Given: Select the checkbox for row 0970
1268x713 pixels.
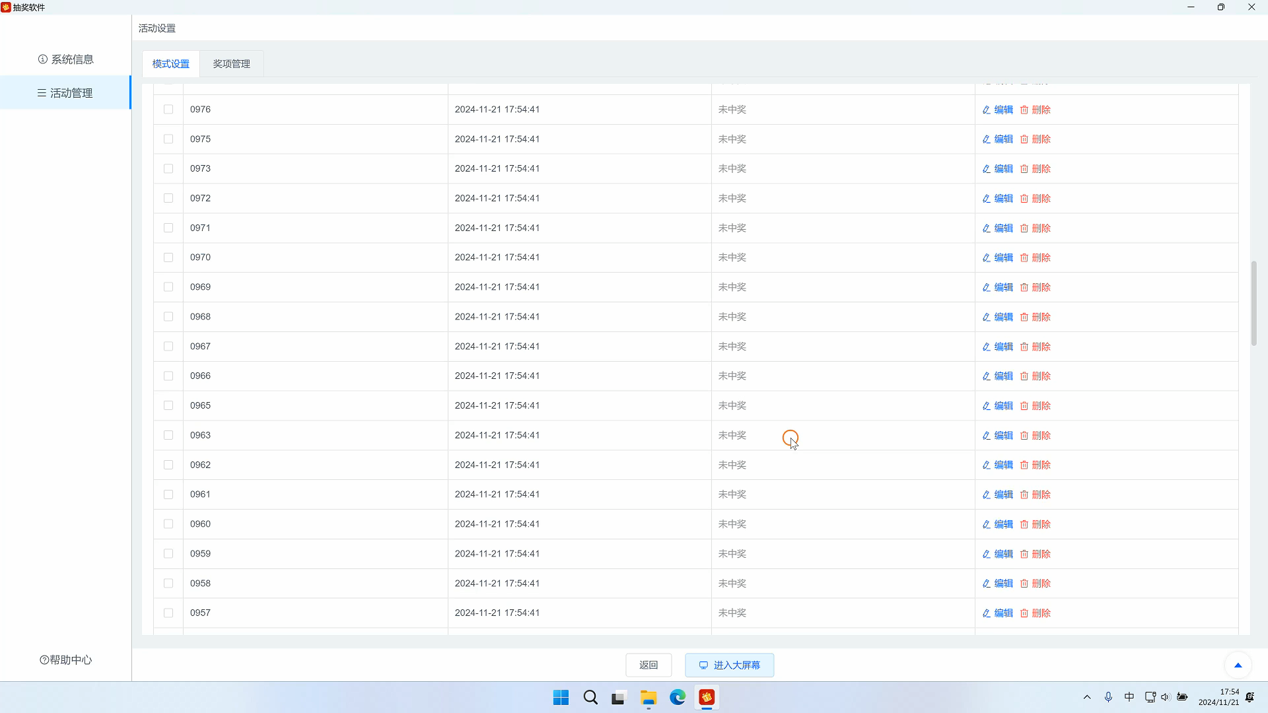Looking at the screenshot, I should (168, 257).
